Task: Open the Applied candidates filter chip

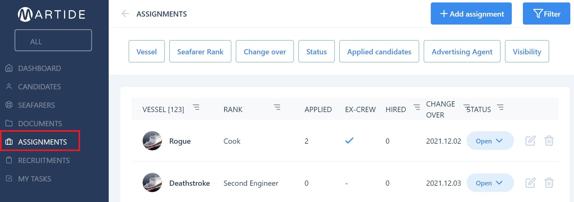Action: tap(379, 51)
